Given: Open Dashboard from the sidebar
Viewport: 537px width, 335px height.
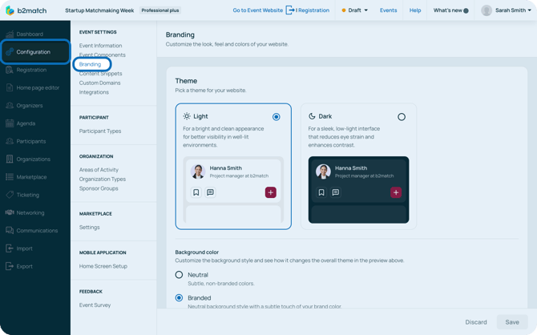Looking at the screenshot, I should [30, 34].
